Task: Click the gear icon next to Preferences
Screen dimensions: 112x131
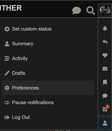Action: coord(7,88)
